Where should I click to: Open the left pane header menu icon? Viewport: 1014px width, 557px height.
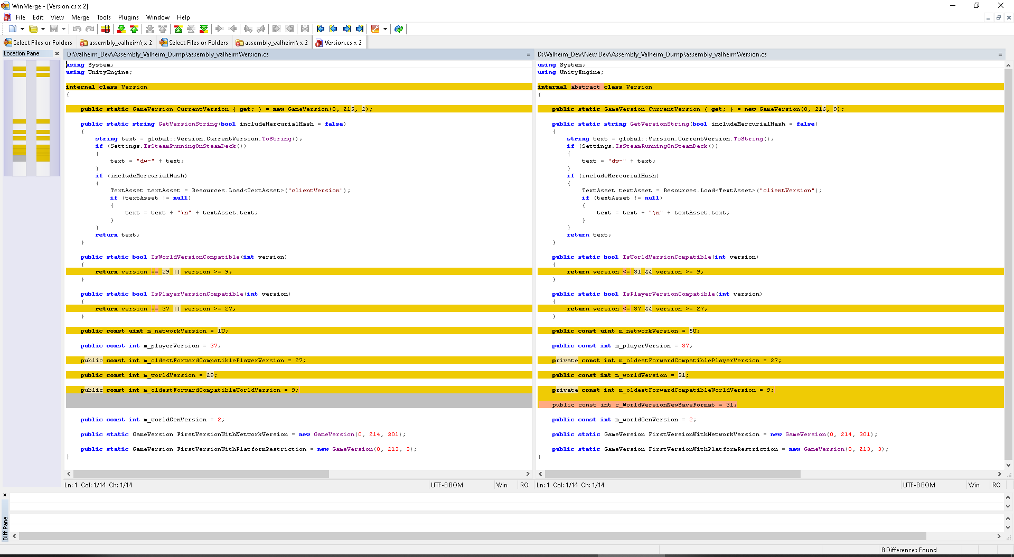click(529, 54)
